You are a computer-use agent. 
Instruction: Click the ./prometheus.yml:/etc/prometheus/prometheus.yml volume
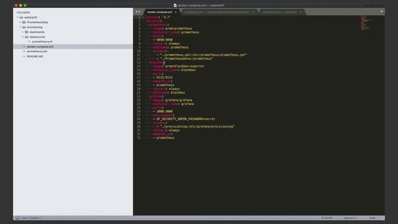203,55
